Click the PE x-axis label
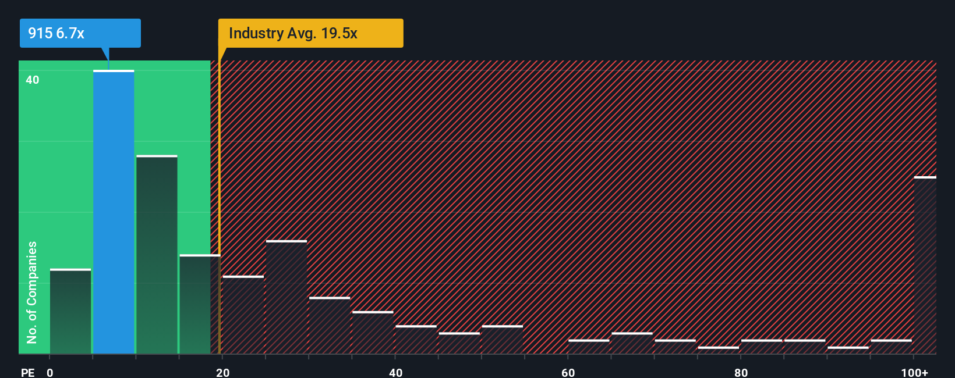Screen dimensions: 955x378 coord(28,372)
